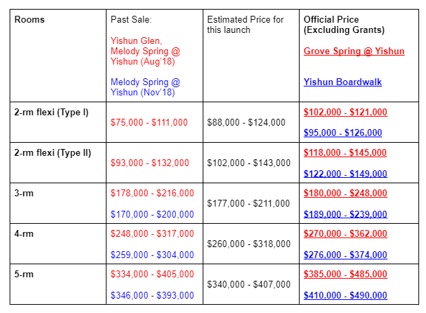Click the 5-rm row label
426x313 pixels.
[24, 274]
